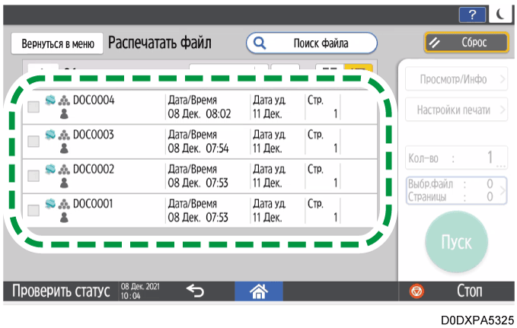The width and height of the screenshot is (517, 328).
Task: Switch to thumbnail grid view icon
Action: click(x=328, y=68)
